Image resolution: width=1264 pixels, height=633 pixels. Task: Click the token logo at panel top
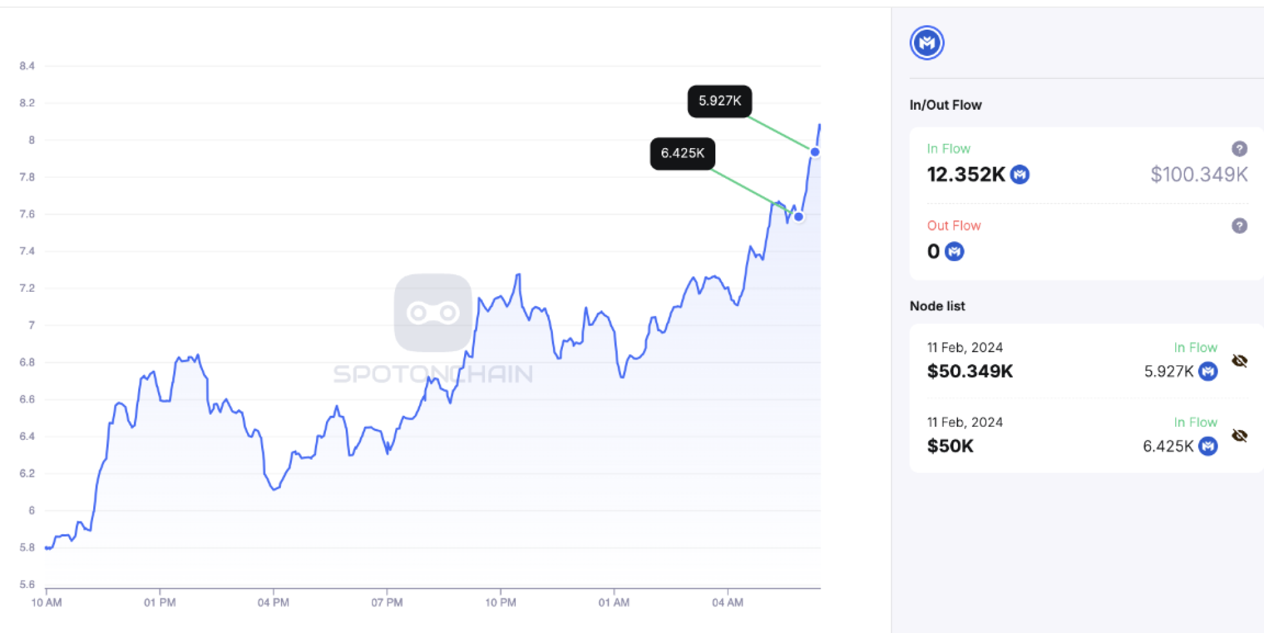[x=926, y=43]
